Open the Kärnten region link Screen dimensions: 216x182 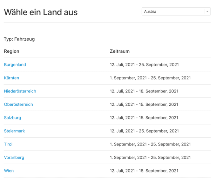[x=11, y=78]
